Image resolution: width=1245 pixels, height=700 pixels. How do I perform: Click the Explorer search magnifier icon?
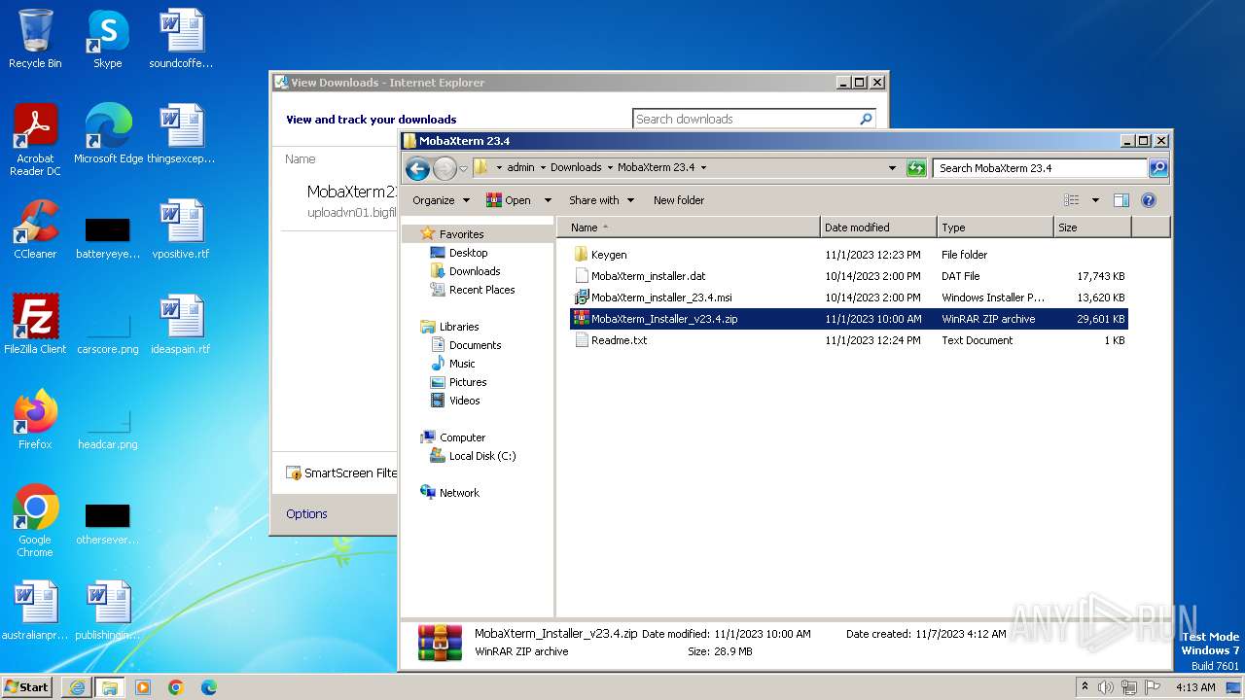[1157, 168]
